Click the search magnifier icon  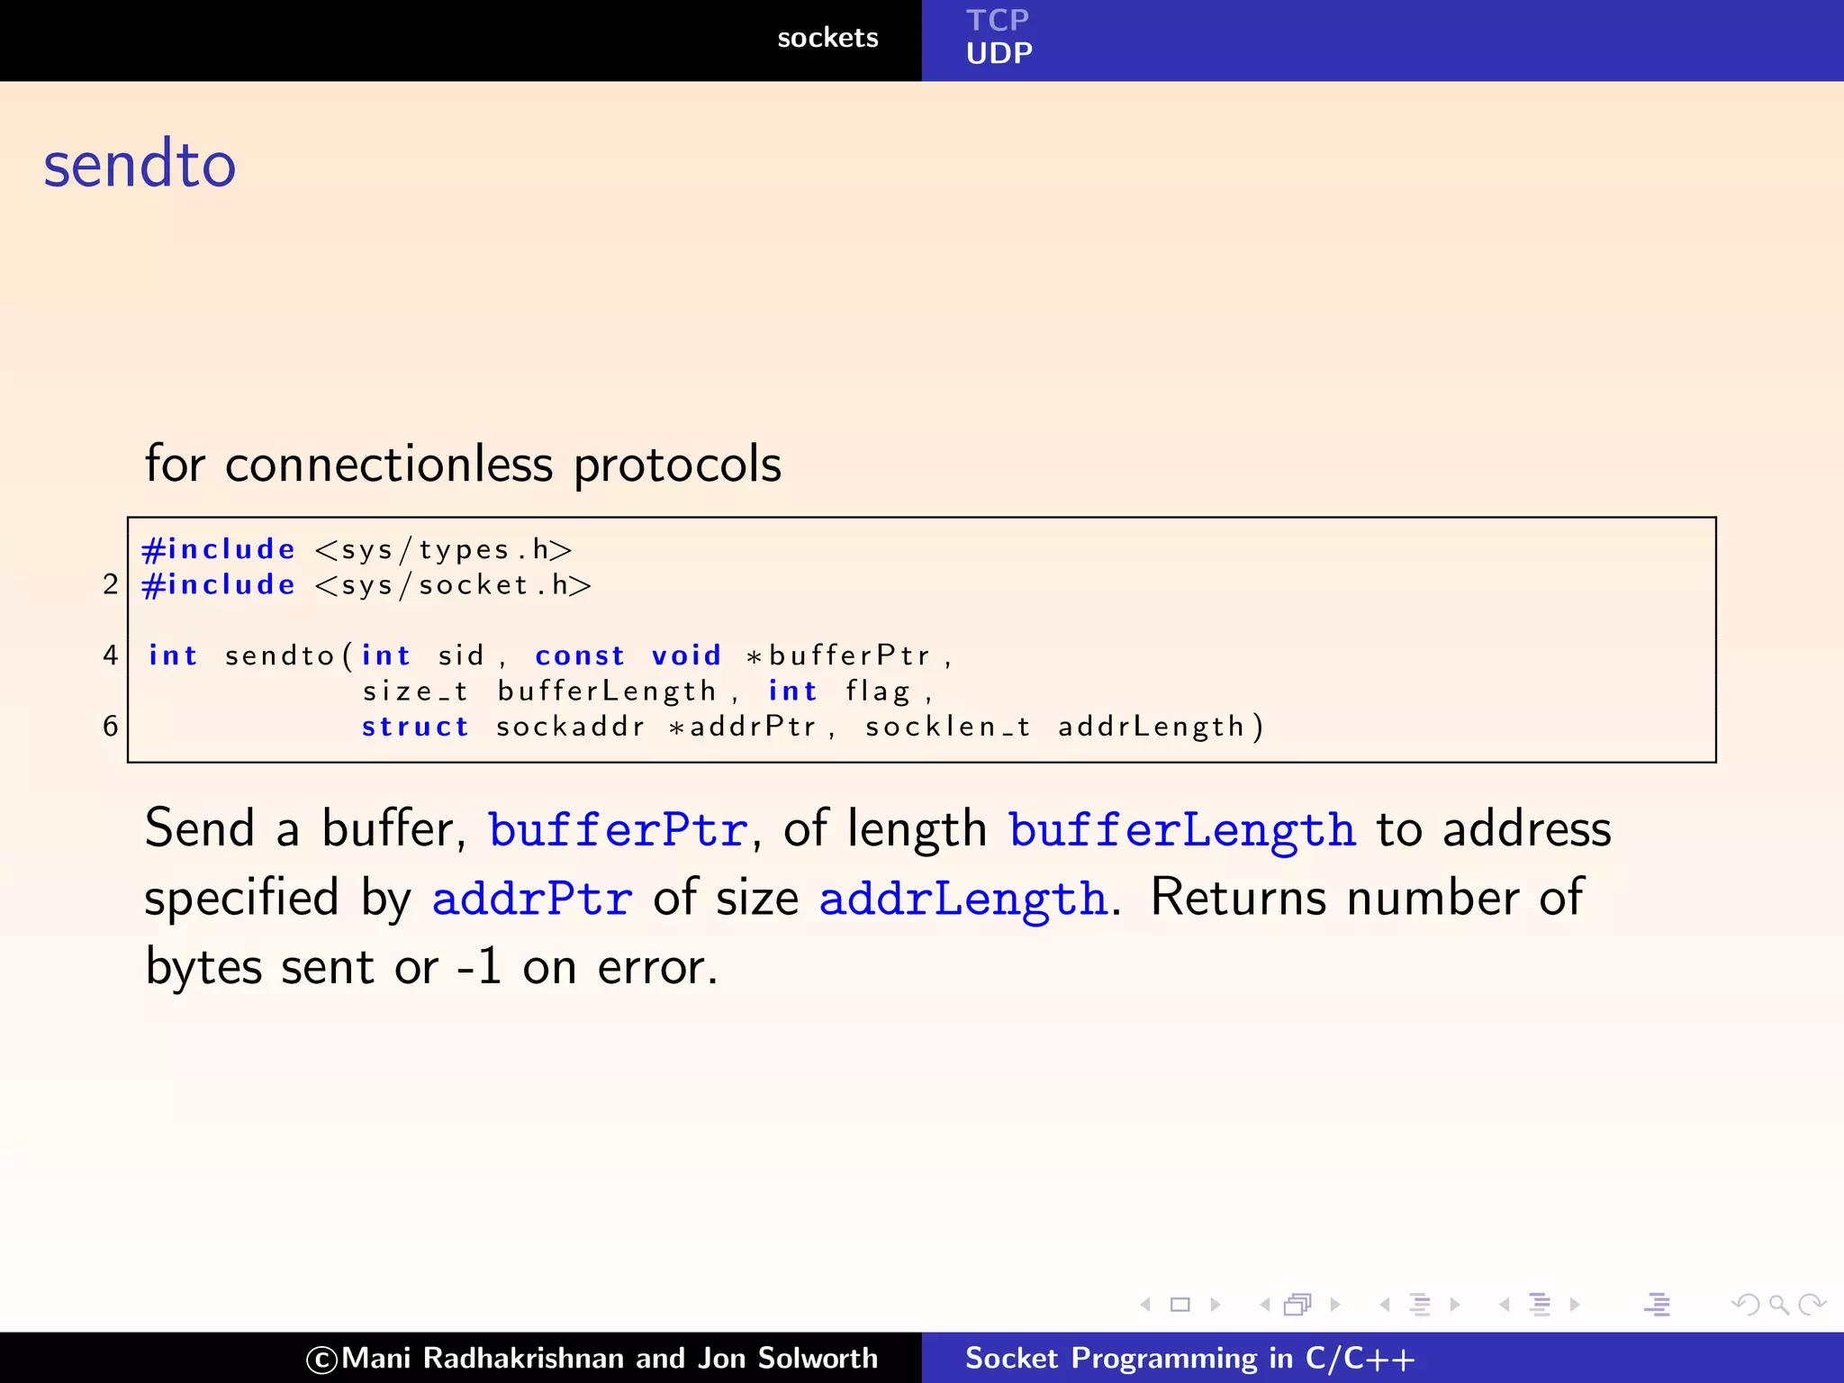[1778, 1305]
